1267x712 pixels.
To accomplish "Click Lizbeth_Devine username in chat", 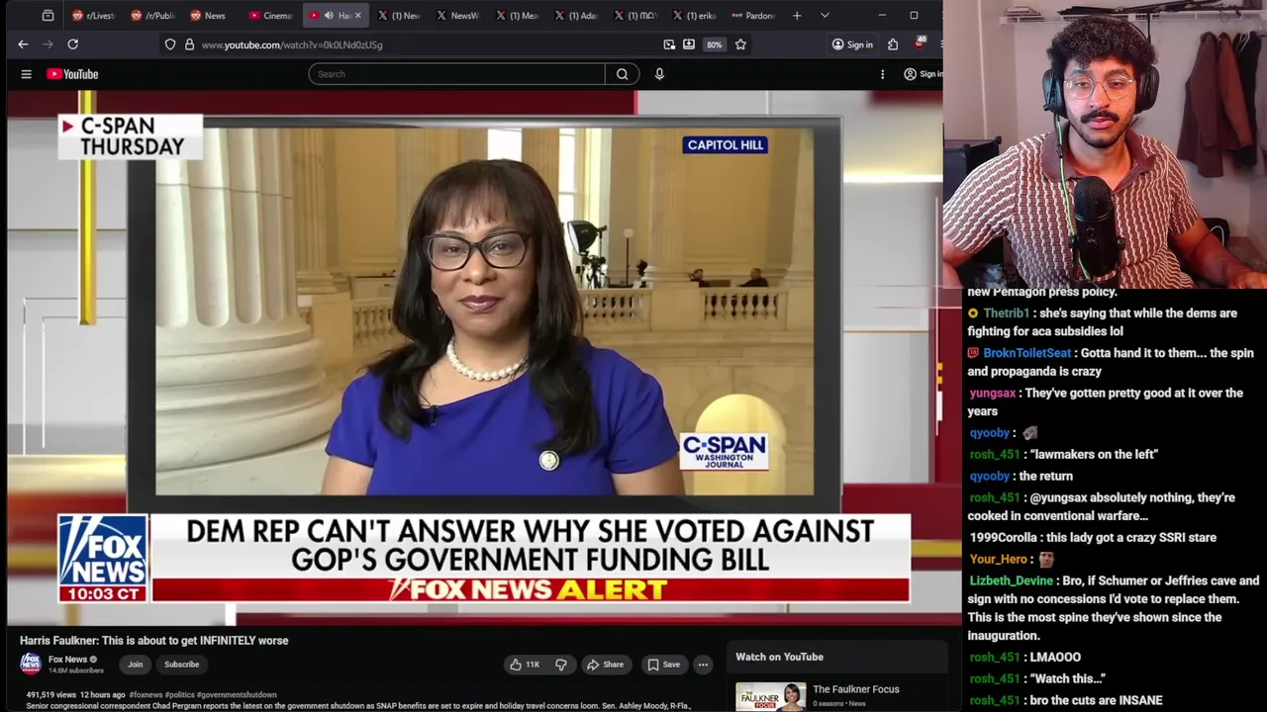I will point(1011,581).
